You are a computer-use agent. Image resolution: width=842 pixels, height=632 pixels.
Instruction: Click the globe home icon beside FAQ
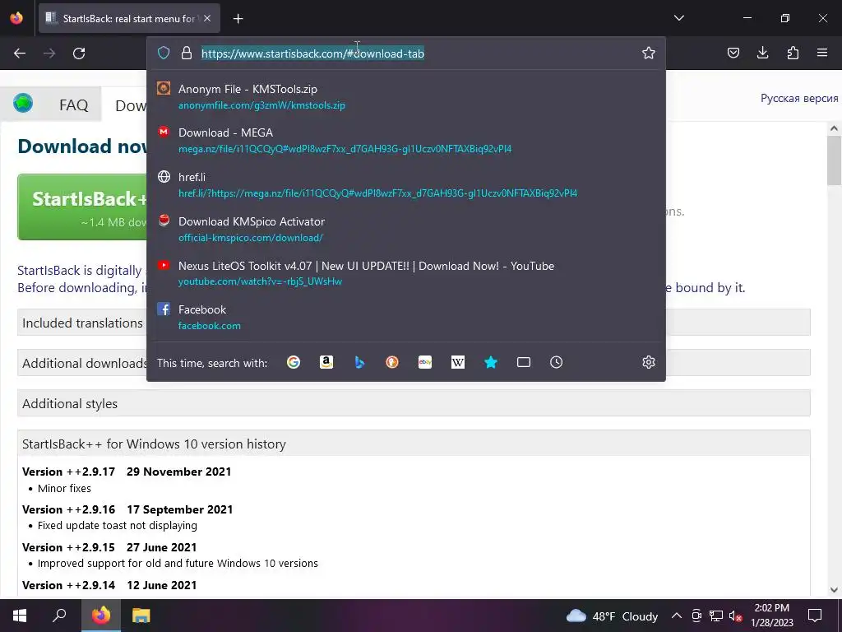[x=23, y=103]
